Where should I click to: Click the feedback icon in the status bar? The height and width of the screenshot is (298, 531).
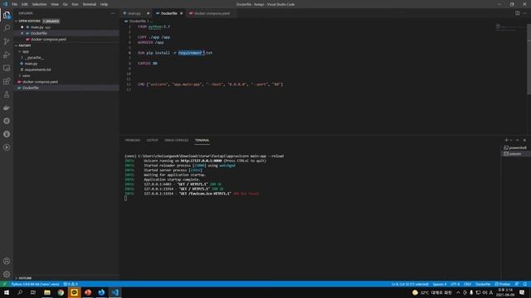pyautogui.click(x=517, y=284)
